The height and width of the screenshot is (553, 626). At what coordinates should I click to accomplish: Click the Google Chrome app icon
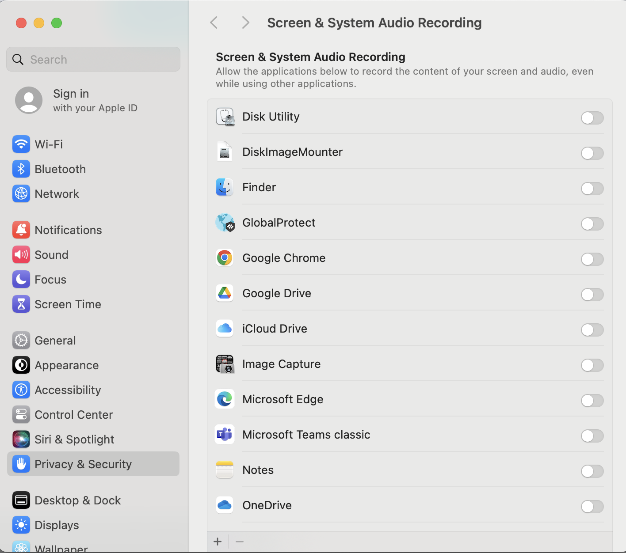[225, 258]
